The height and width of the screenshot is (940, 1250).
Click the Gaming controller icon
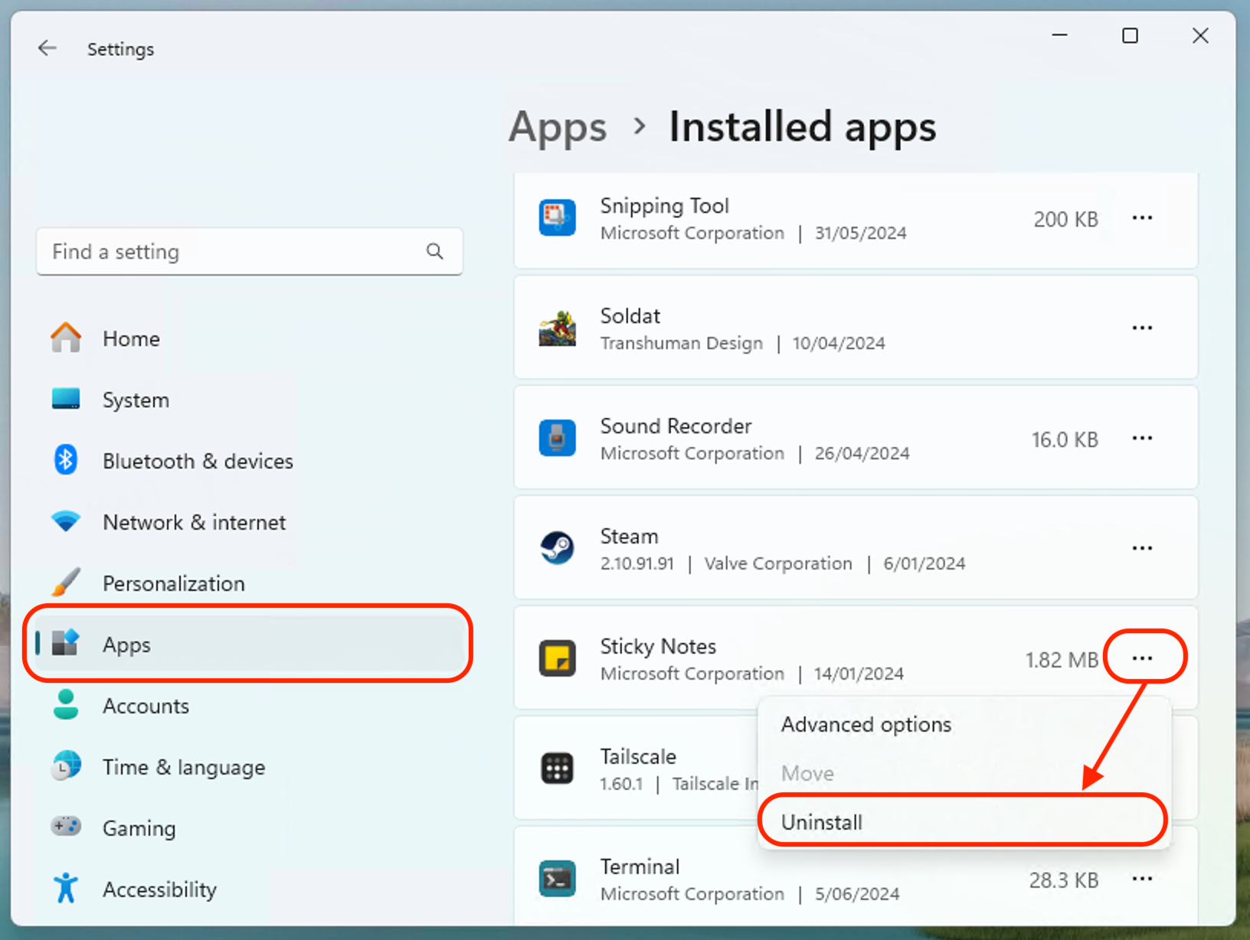66,827
